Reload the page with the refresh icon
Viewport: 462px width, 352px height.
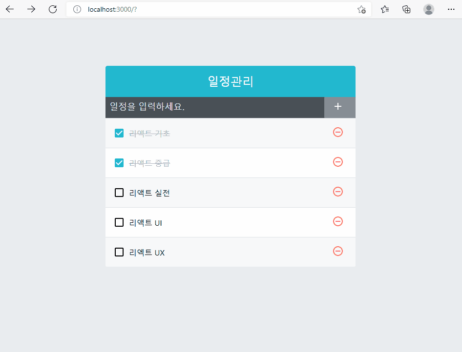click(53, 9)
